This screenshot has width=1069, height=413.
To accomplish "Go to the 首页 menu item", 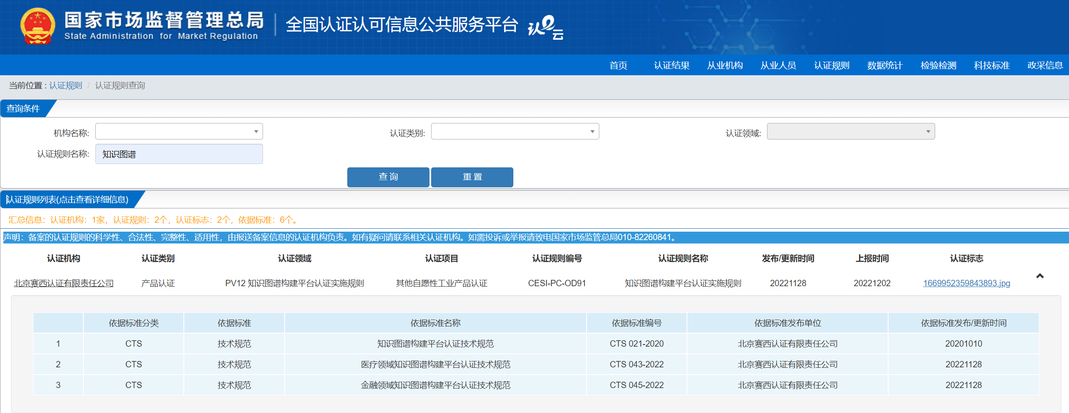I will (x=618, y=65).
